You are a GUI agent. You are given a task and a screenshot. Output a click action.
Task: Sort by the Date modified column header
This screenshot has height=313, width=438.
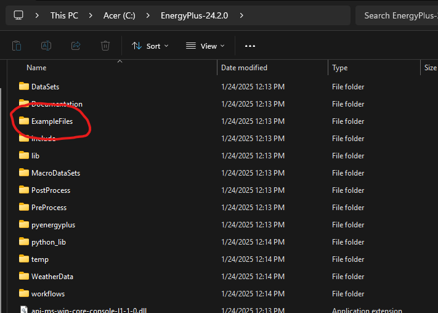pos(244,68)
